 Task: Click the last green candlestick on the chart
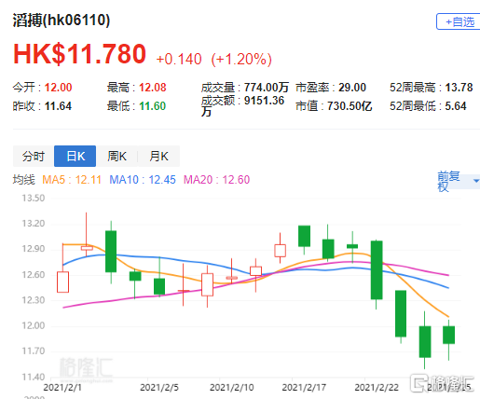click(448, 335)
